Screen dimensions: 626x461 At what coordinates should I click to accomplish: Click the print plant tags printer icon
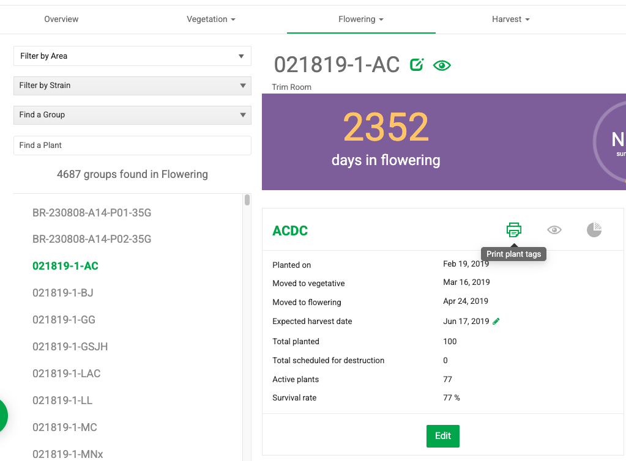513,230
